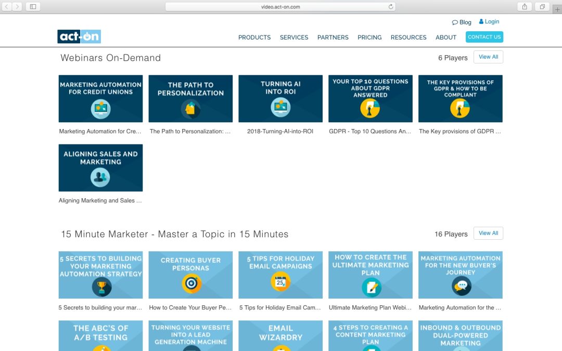Click caption 'Marketing Automation for the ...'
562x351 pixels.
pos(460,308)
